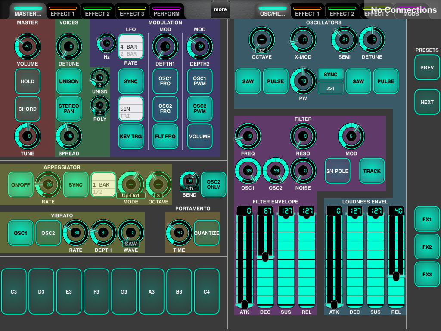Enable UNISON voice mode

(68, 81)
